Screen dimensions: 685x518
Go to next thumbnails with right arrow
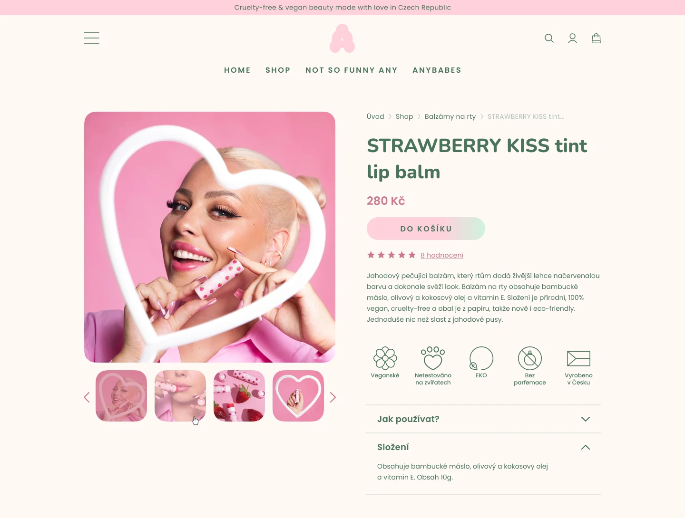coord(333,397)
